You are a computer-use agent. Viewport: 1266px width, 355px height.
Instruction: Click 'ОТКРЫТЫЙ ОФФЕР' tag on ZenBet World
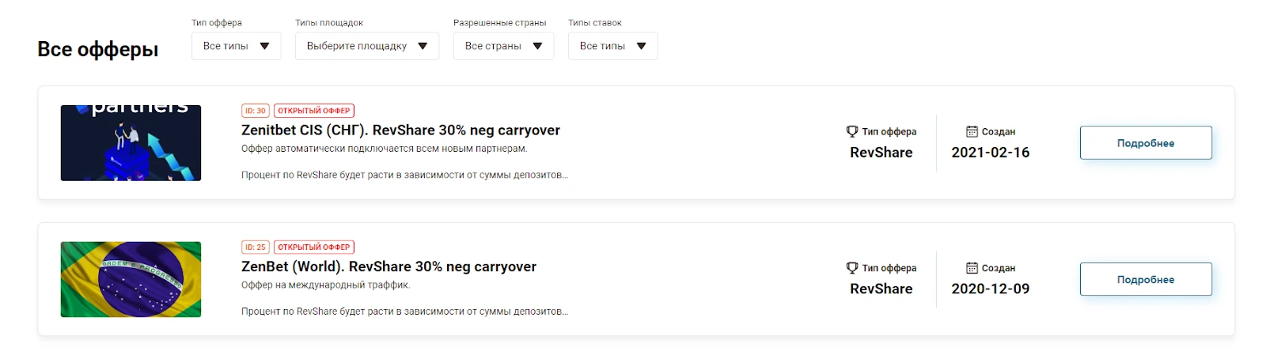pyautogui.click(x=314, y=247)
